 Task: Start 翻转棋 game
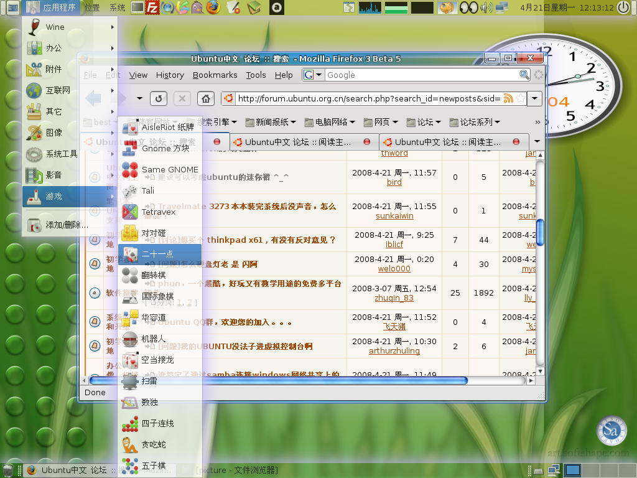(160, 275)
